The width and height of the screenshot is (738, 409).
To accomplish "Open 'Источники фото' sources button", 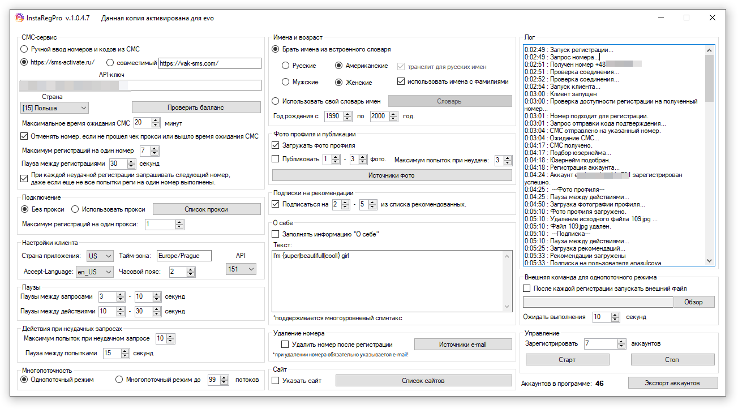I will 392,175.
